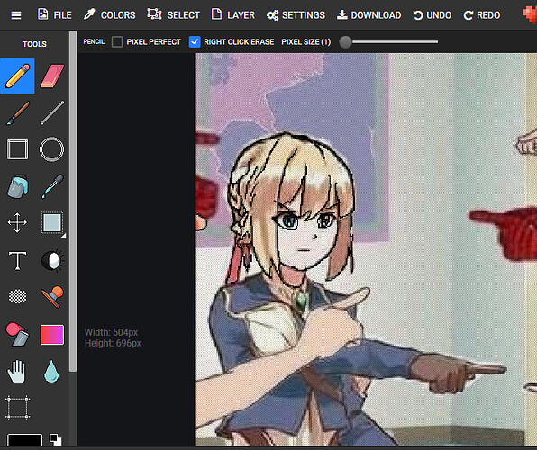
Task: Select the Text tool
Action: pyautogui.click(x=17, y=260)
